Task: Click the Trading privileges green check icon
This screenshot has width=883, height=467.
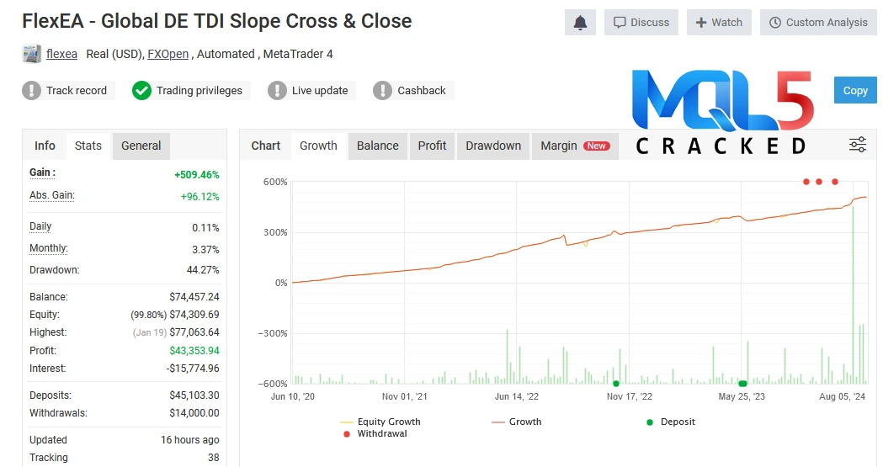Action: (141, 91)
